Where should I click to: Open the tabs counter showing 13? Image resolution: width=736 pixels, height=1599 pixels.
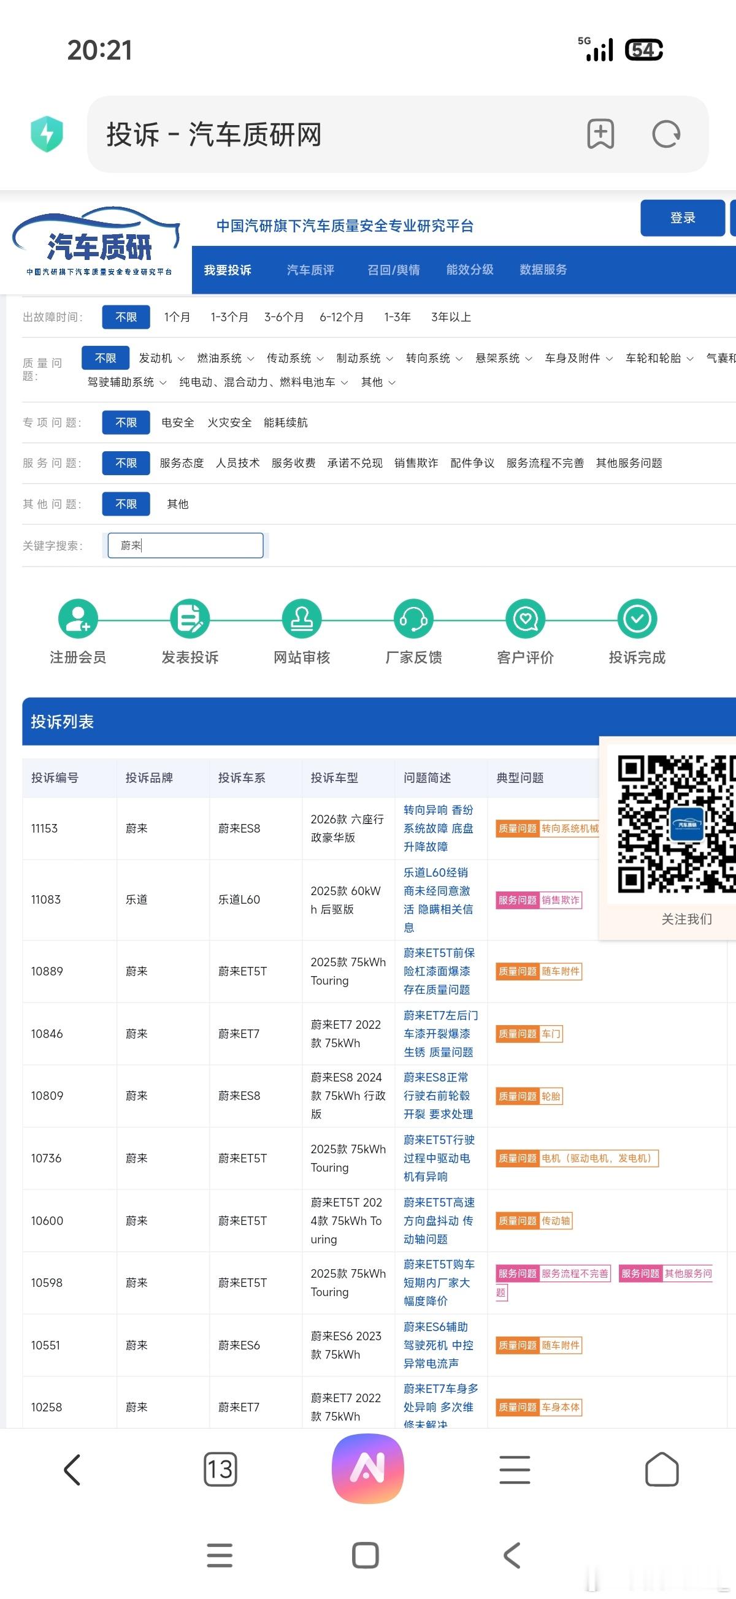[220, 1469]
